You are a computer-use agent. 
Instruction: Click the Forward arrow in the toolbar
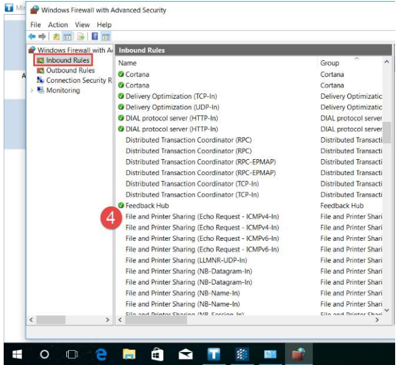pyautogui.click(x=42, y=36)
